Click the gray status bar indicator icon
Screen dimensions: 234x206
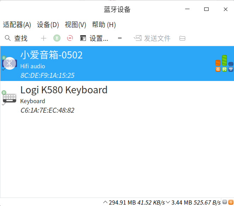click(224, 202)
